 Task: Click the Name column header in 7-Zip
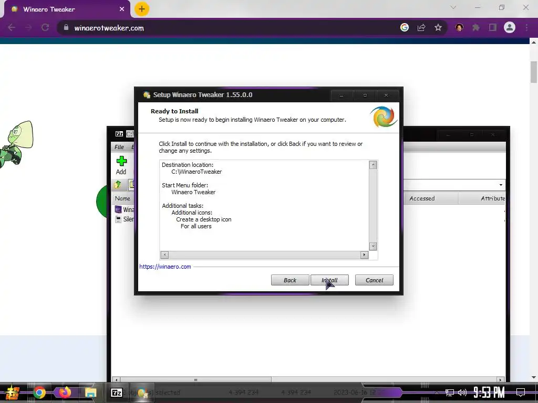point(122,198)
